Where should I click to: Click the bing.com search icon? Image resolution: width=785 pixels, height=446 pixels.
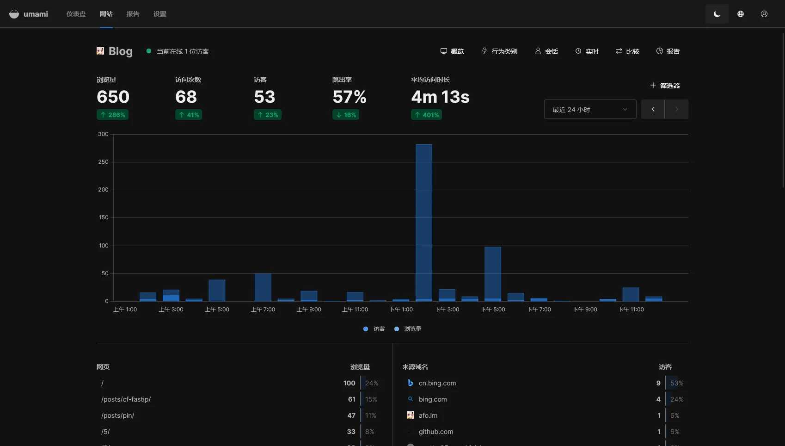coord(410,399)
